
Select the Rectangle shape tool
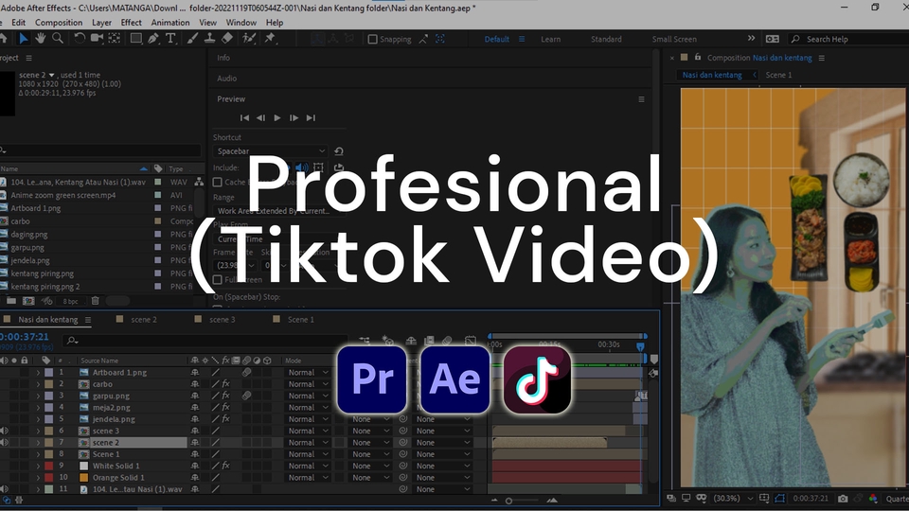point(135,38)
